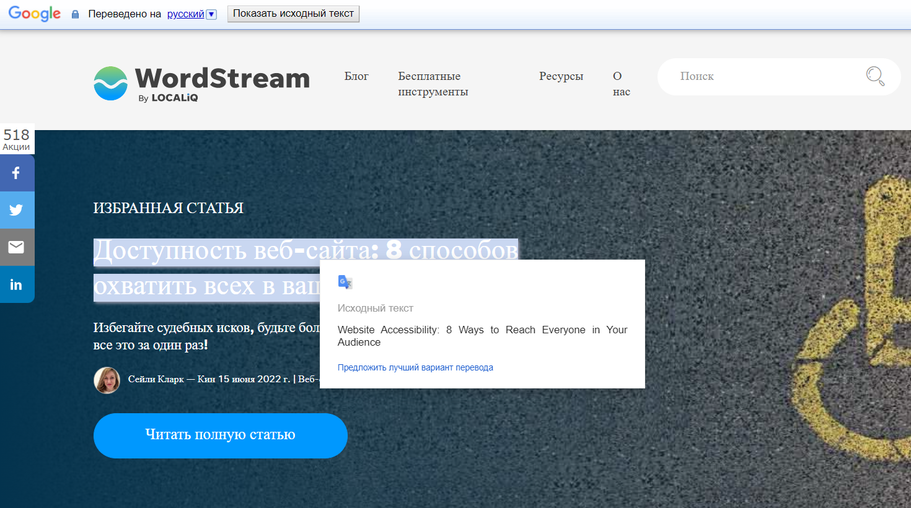This screenshot has height=508, width=911.
Task: Click the search magnifier icon
Action: (x=874, y=76)
